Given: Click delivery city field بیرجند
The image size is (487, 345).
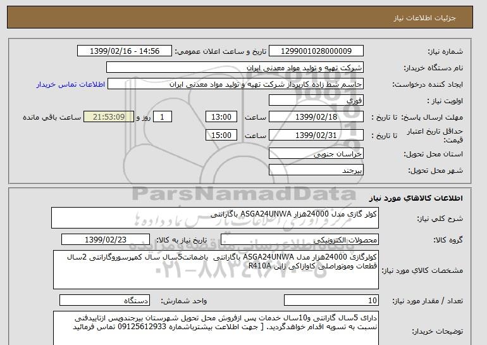Looking at the screenshot, I should coord(316,170).
